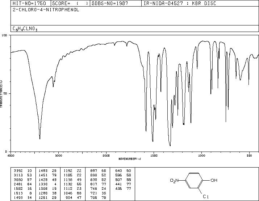The width and height of the screenshot is (259, 201).
Task: Select peak value 3392 in the table
Action: point(18,171)
